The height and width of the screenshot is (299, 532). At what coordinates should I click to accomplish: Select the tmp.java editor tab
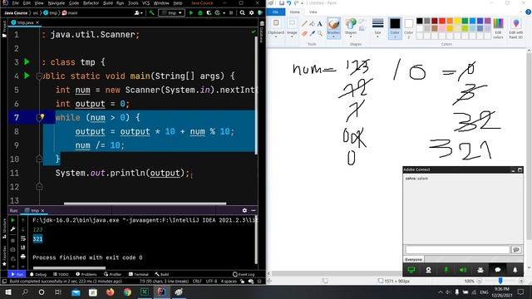[25, 22]
